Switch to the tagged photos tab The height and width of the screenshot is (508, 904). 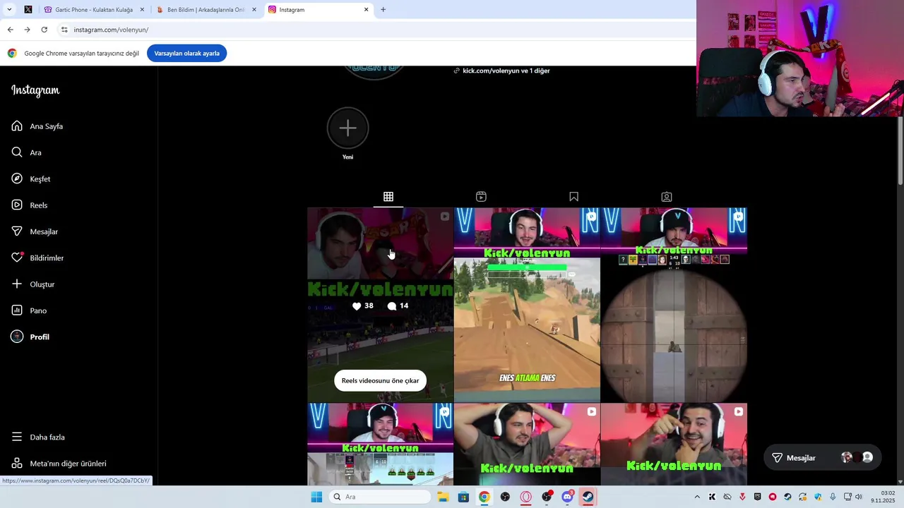point(667,197)
